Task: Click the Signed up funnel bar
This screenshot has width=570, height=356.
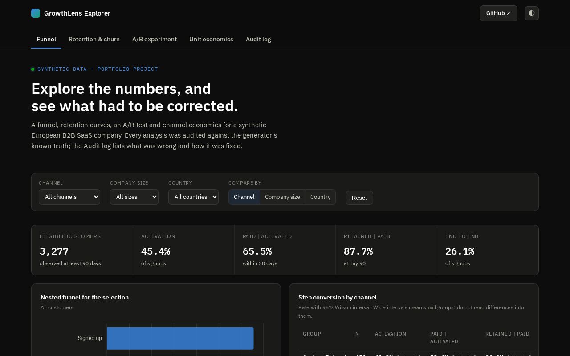Action: 180,338
